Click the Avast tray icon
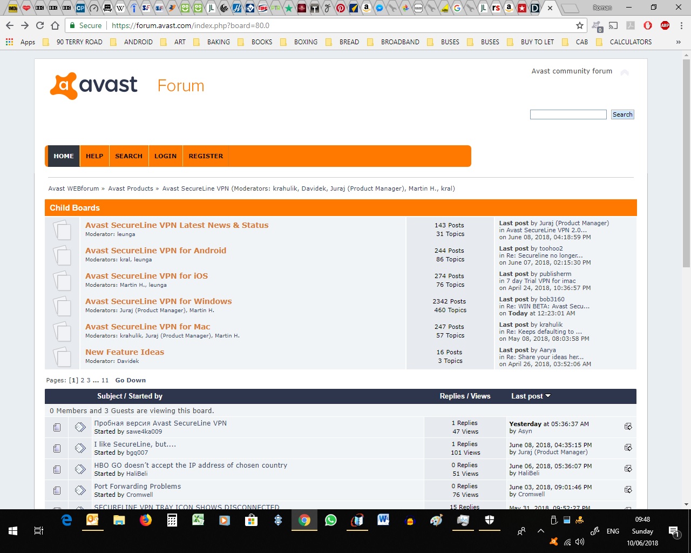691x553 pixels. point(553,542)
